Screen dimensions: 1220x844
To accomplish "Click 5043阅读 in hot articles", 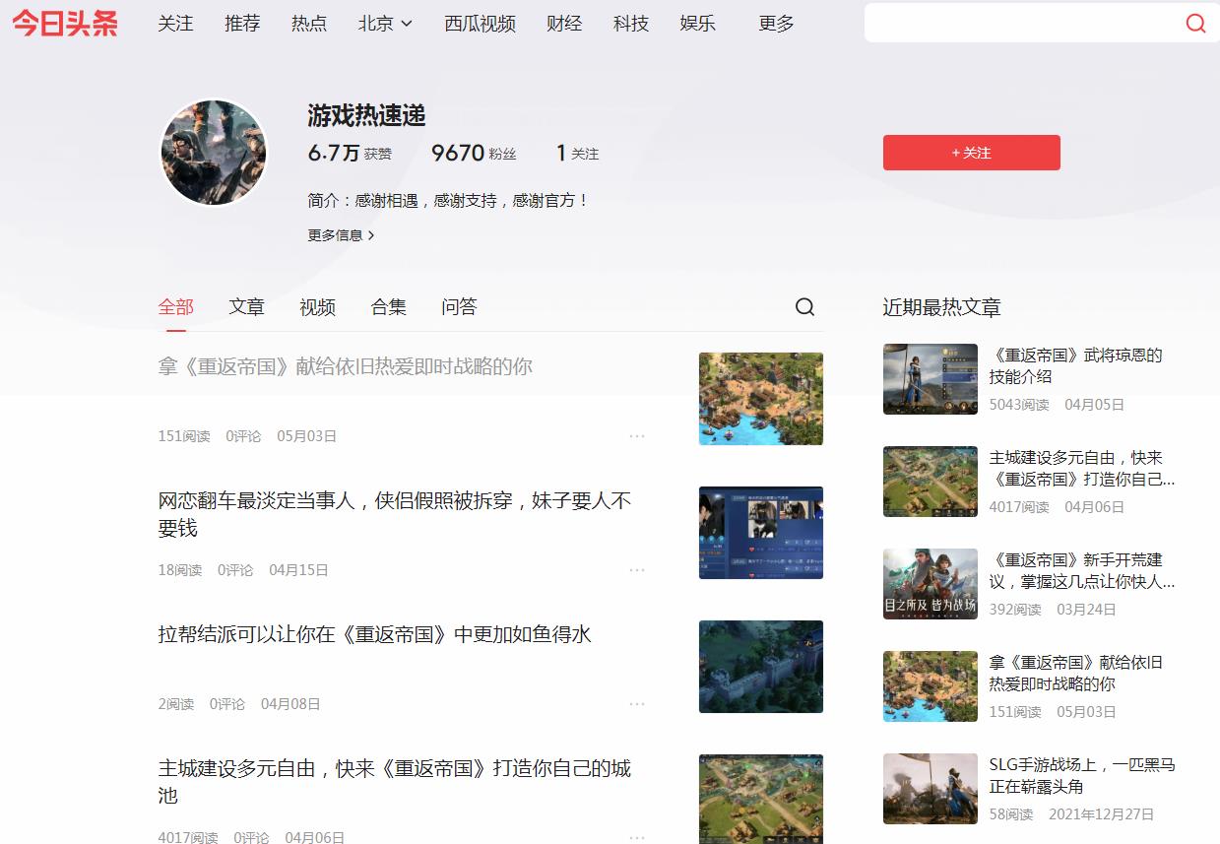I will (x=1019, y=405).
